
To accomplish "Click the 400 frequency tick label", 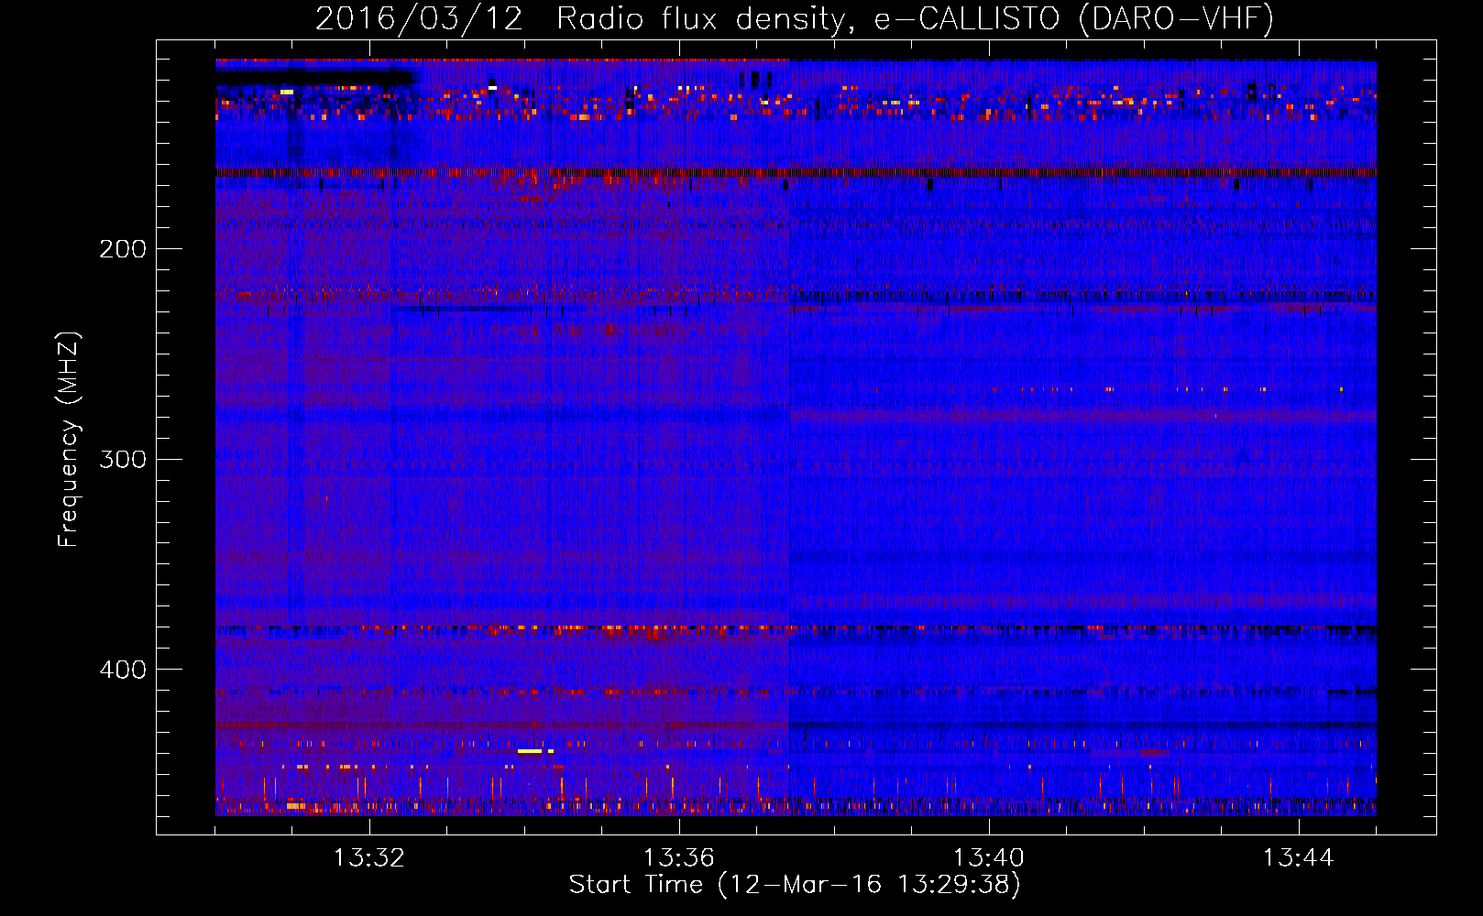I will click(x=123, y=670).
